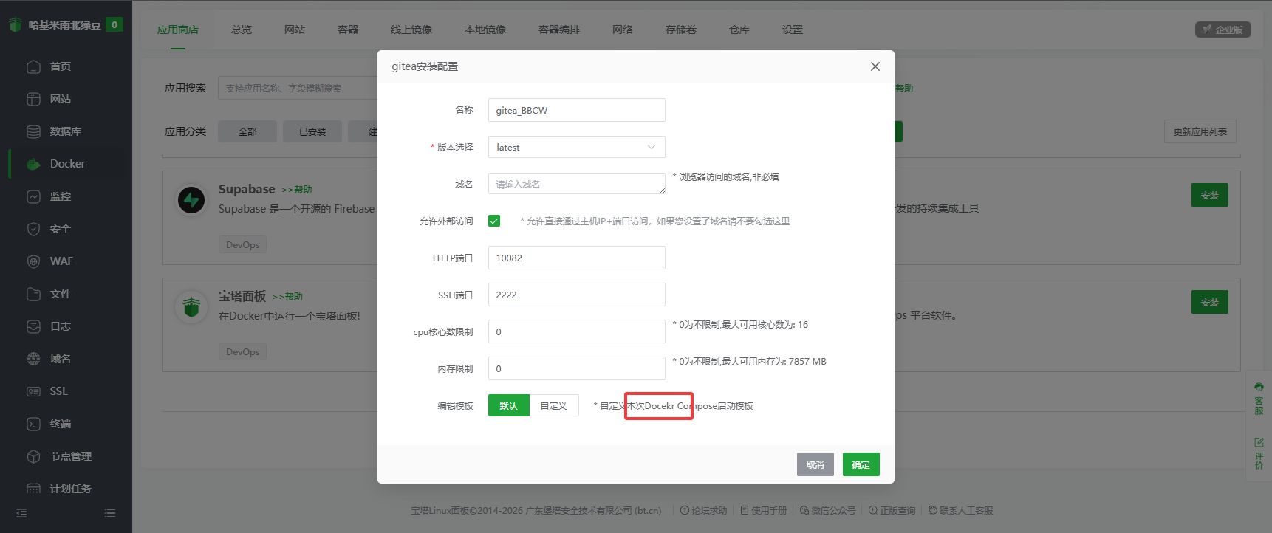Click DevOps tag under 宝塔面板

(x=243, y=351)
